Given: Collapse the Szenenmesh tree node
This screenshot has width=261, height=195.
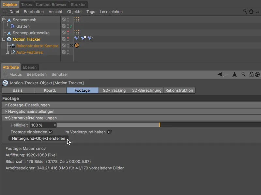Looking at the screenshot, I should pyautogui.click(x=4, y=20).
